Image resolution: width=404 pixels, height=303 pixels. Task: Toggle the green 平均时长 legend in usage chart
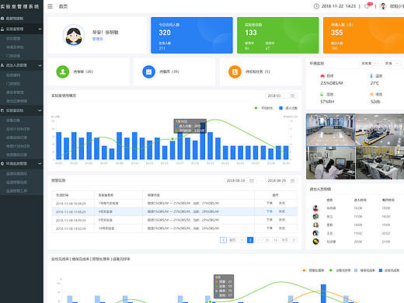(263, 108)
